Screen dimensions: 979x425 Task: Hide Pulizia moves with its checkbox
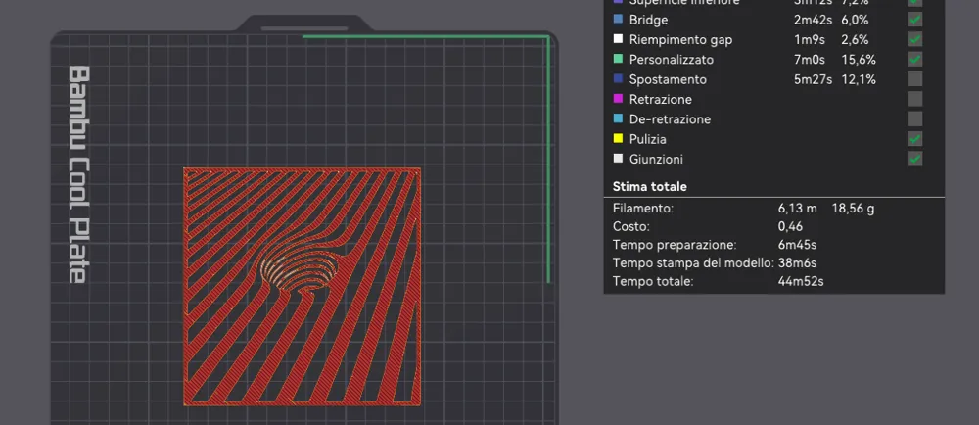(914, 138)
